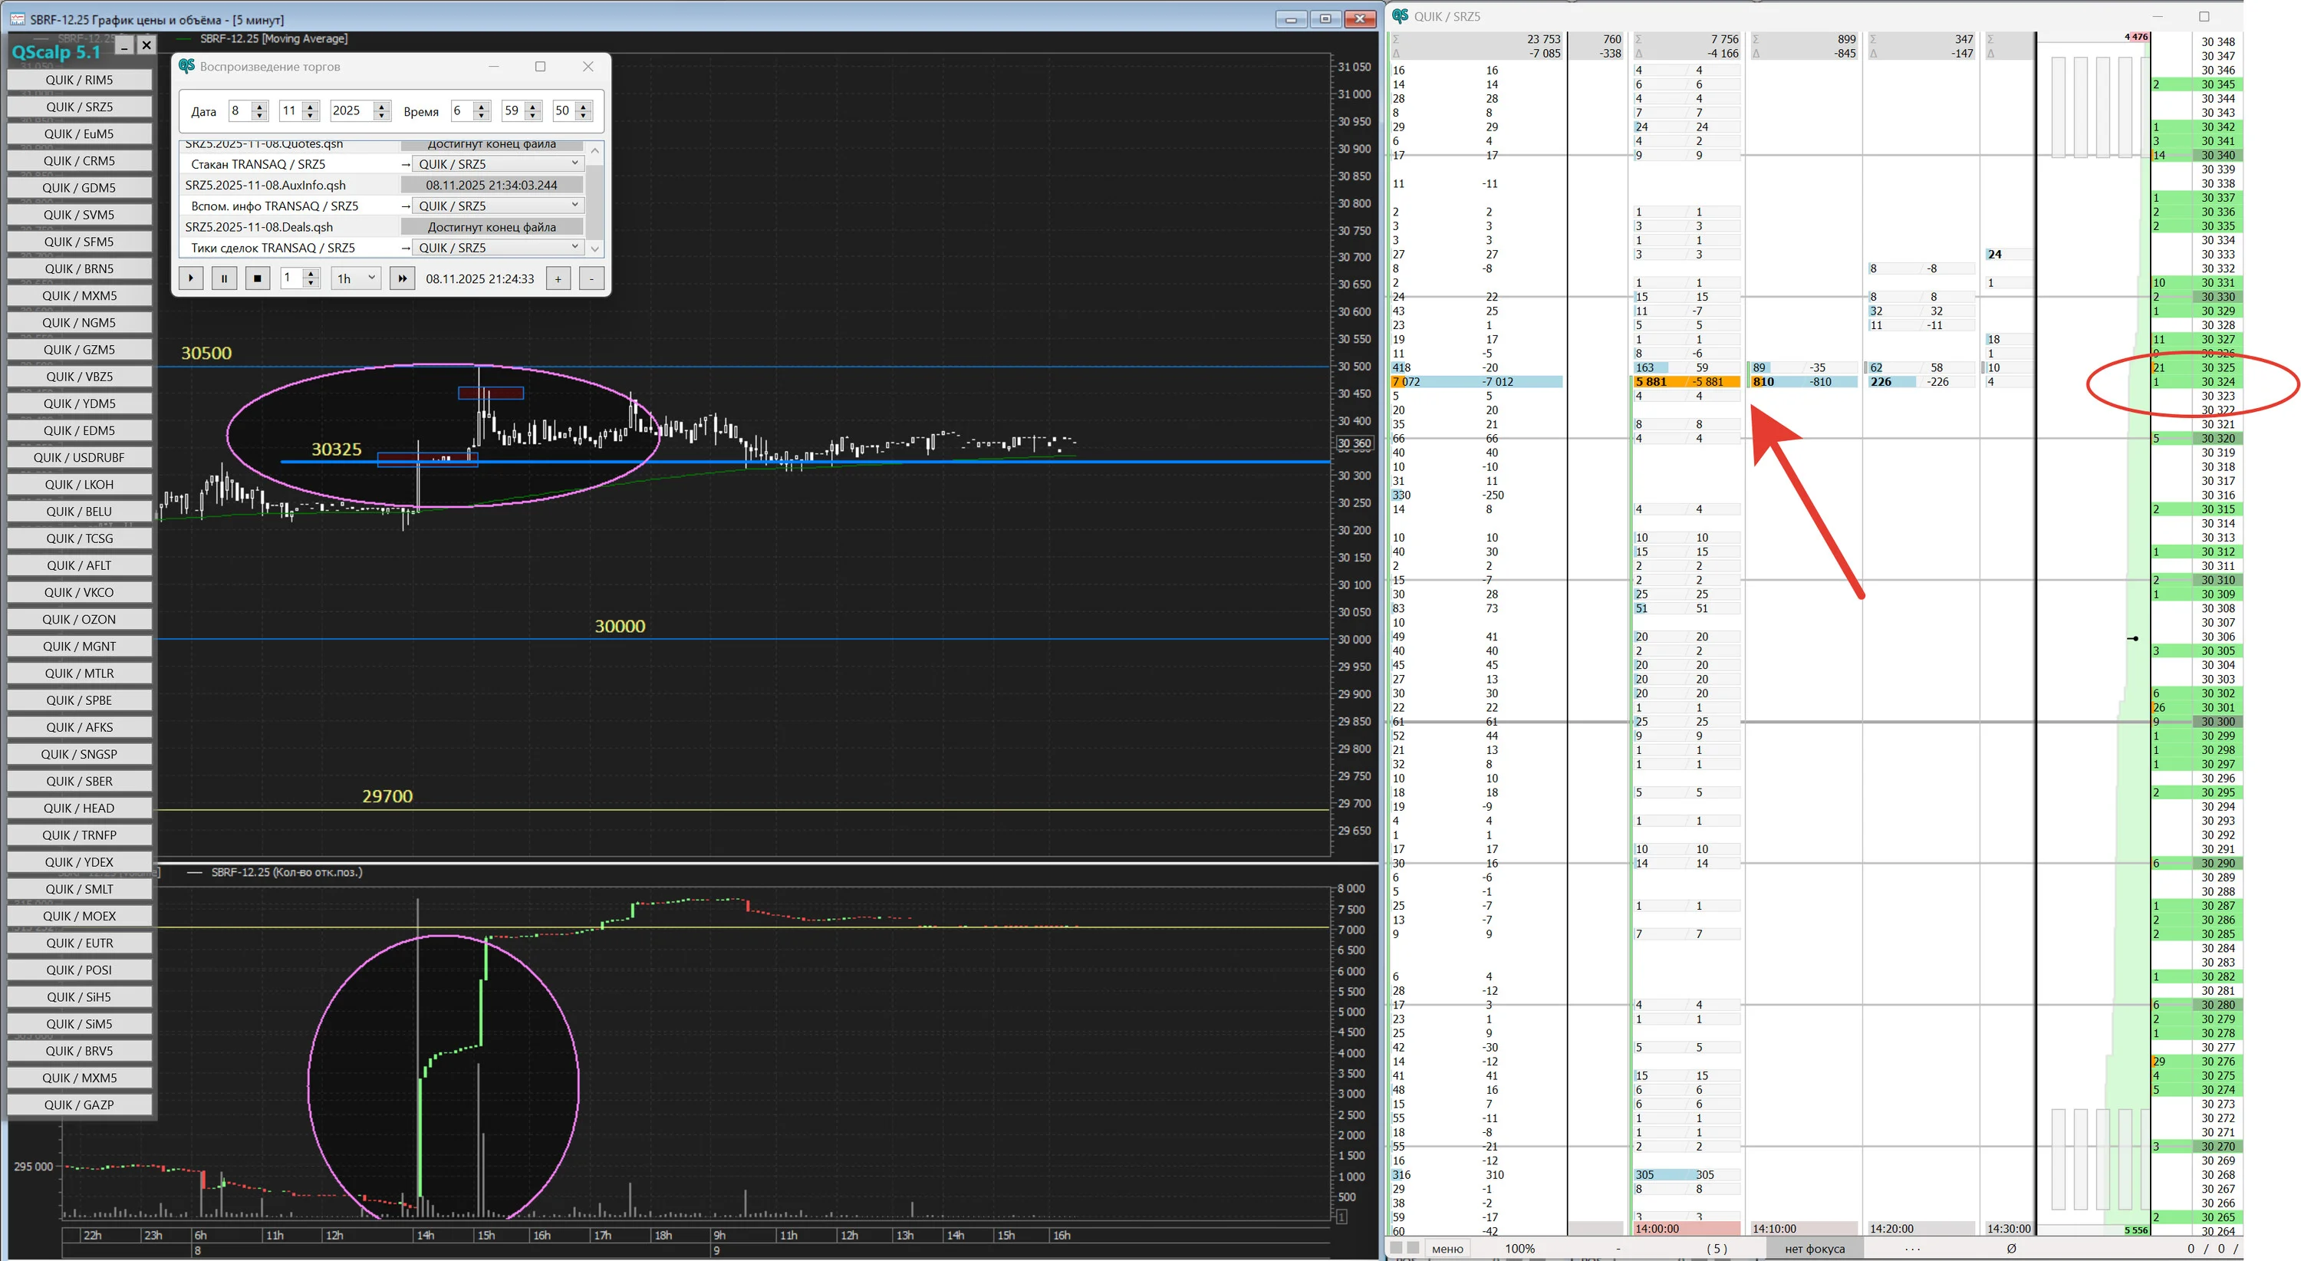Choose the QUIK / SiH5 button
2301x1261 pixels.
(x=80, y=996)
